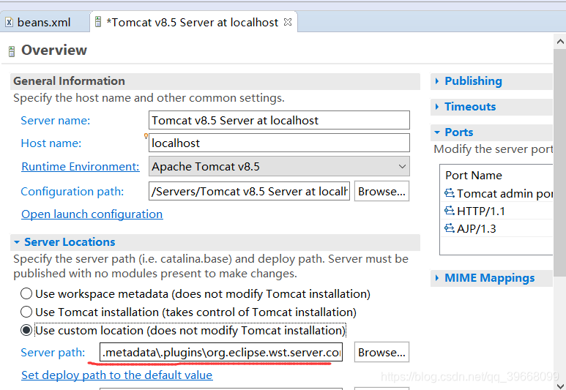Switch to the beans.xml editor tab
The image size is (566, 390).
click(x=44, y=23)
